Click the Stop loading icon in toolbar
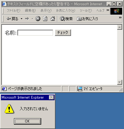The width and height of the screenshot is (124, 129). pos(38,19)
